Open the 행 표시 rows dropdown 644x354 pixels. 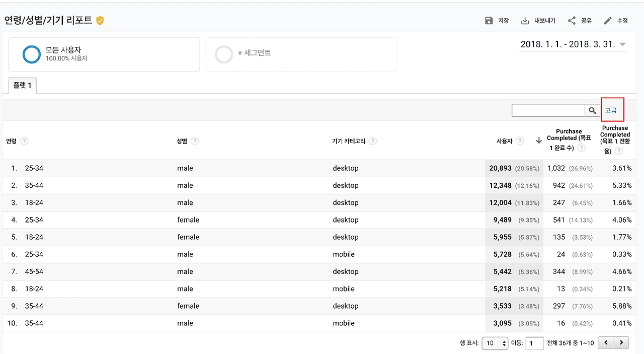(495, 343)
